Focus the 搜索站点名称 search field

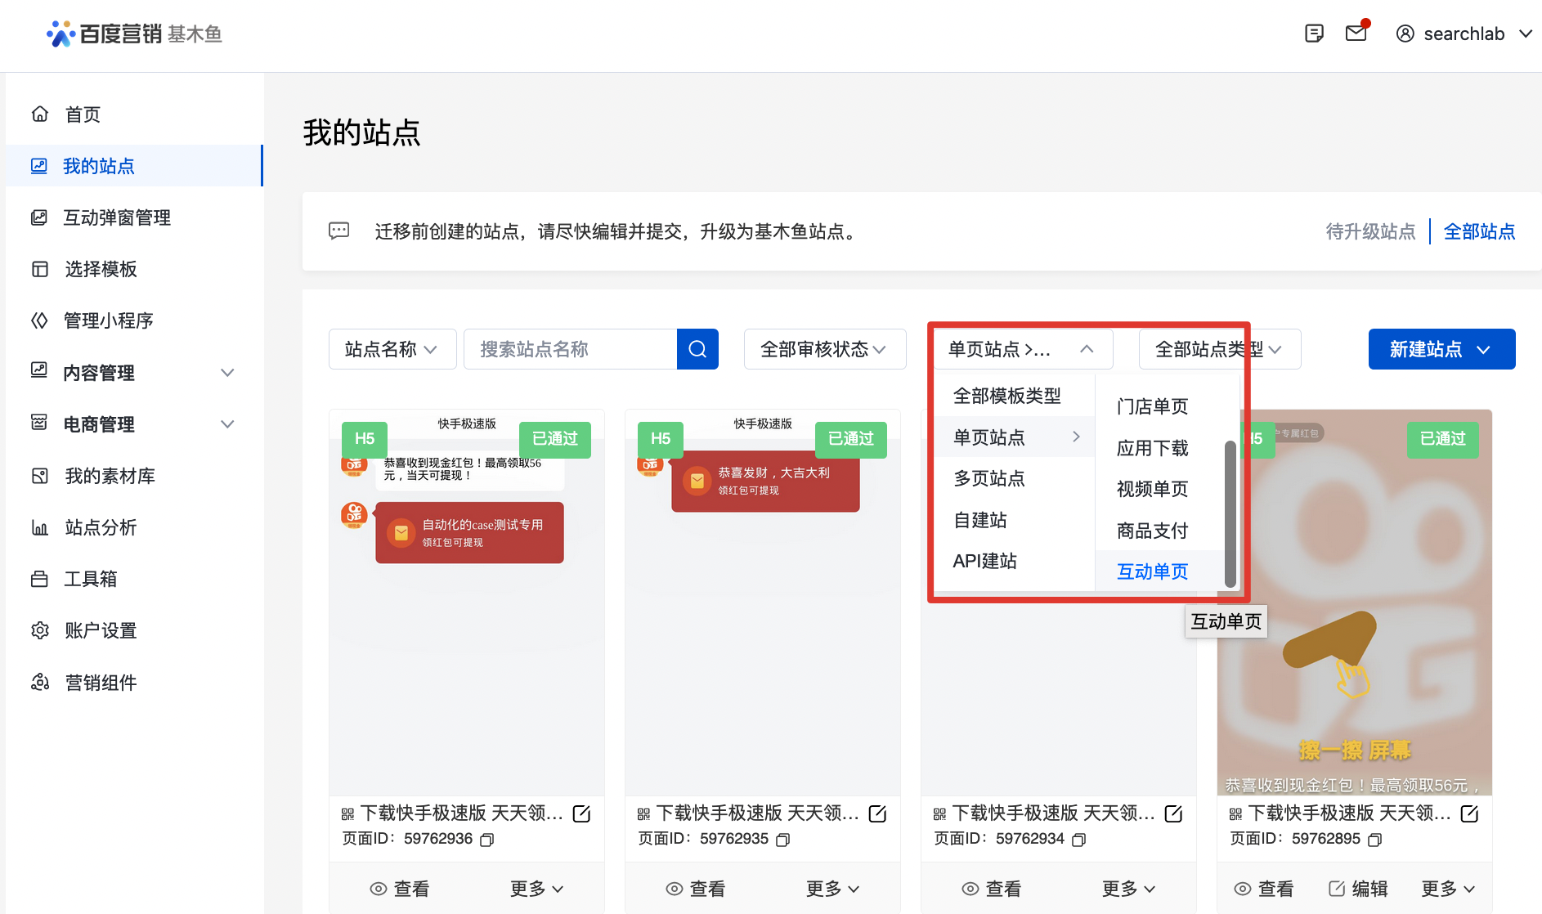[x=570, y=349]
